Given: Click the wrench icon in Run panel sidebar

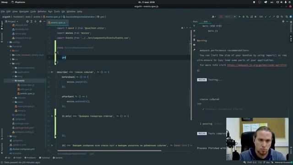Looking at the screenshot, I should click(x=194, y=50).
